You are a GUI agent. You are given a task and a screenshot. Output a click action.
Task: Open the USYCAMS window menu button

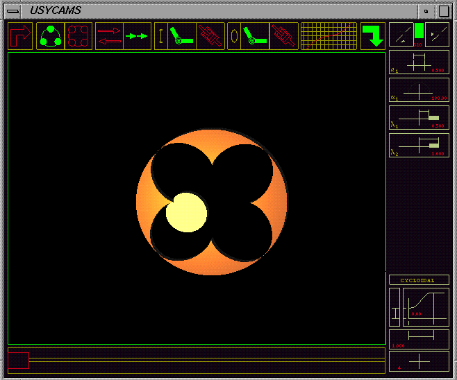(13, 11)
